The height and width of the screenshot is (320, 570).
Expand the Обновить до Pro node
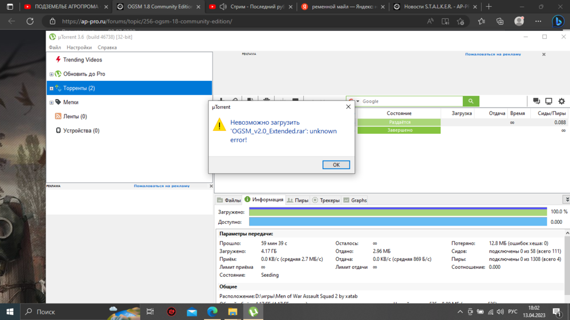pyautogui.click(x=51, y=74)
